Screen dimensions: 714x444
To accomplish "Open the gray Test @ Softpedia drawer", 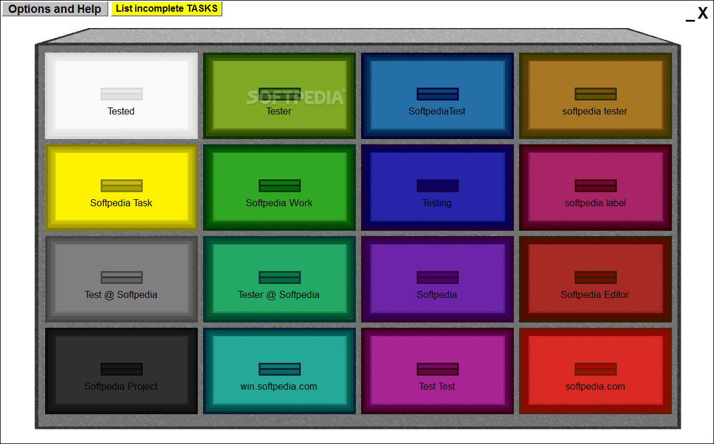I will 121,279.
